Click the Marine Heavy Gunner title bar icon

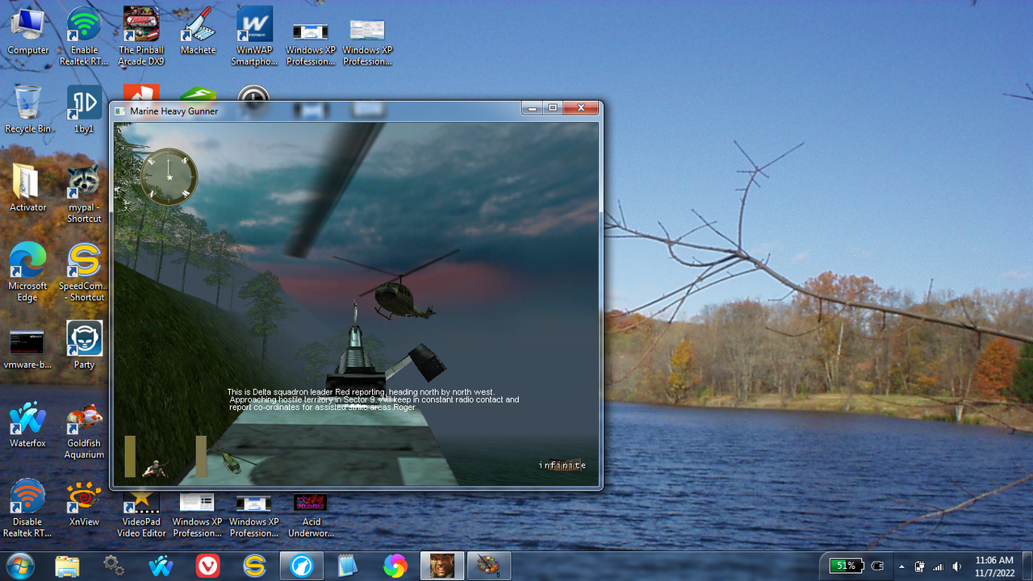120,111
